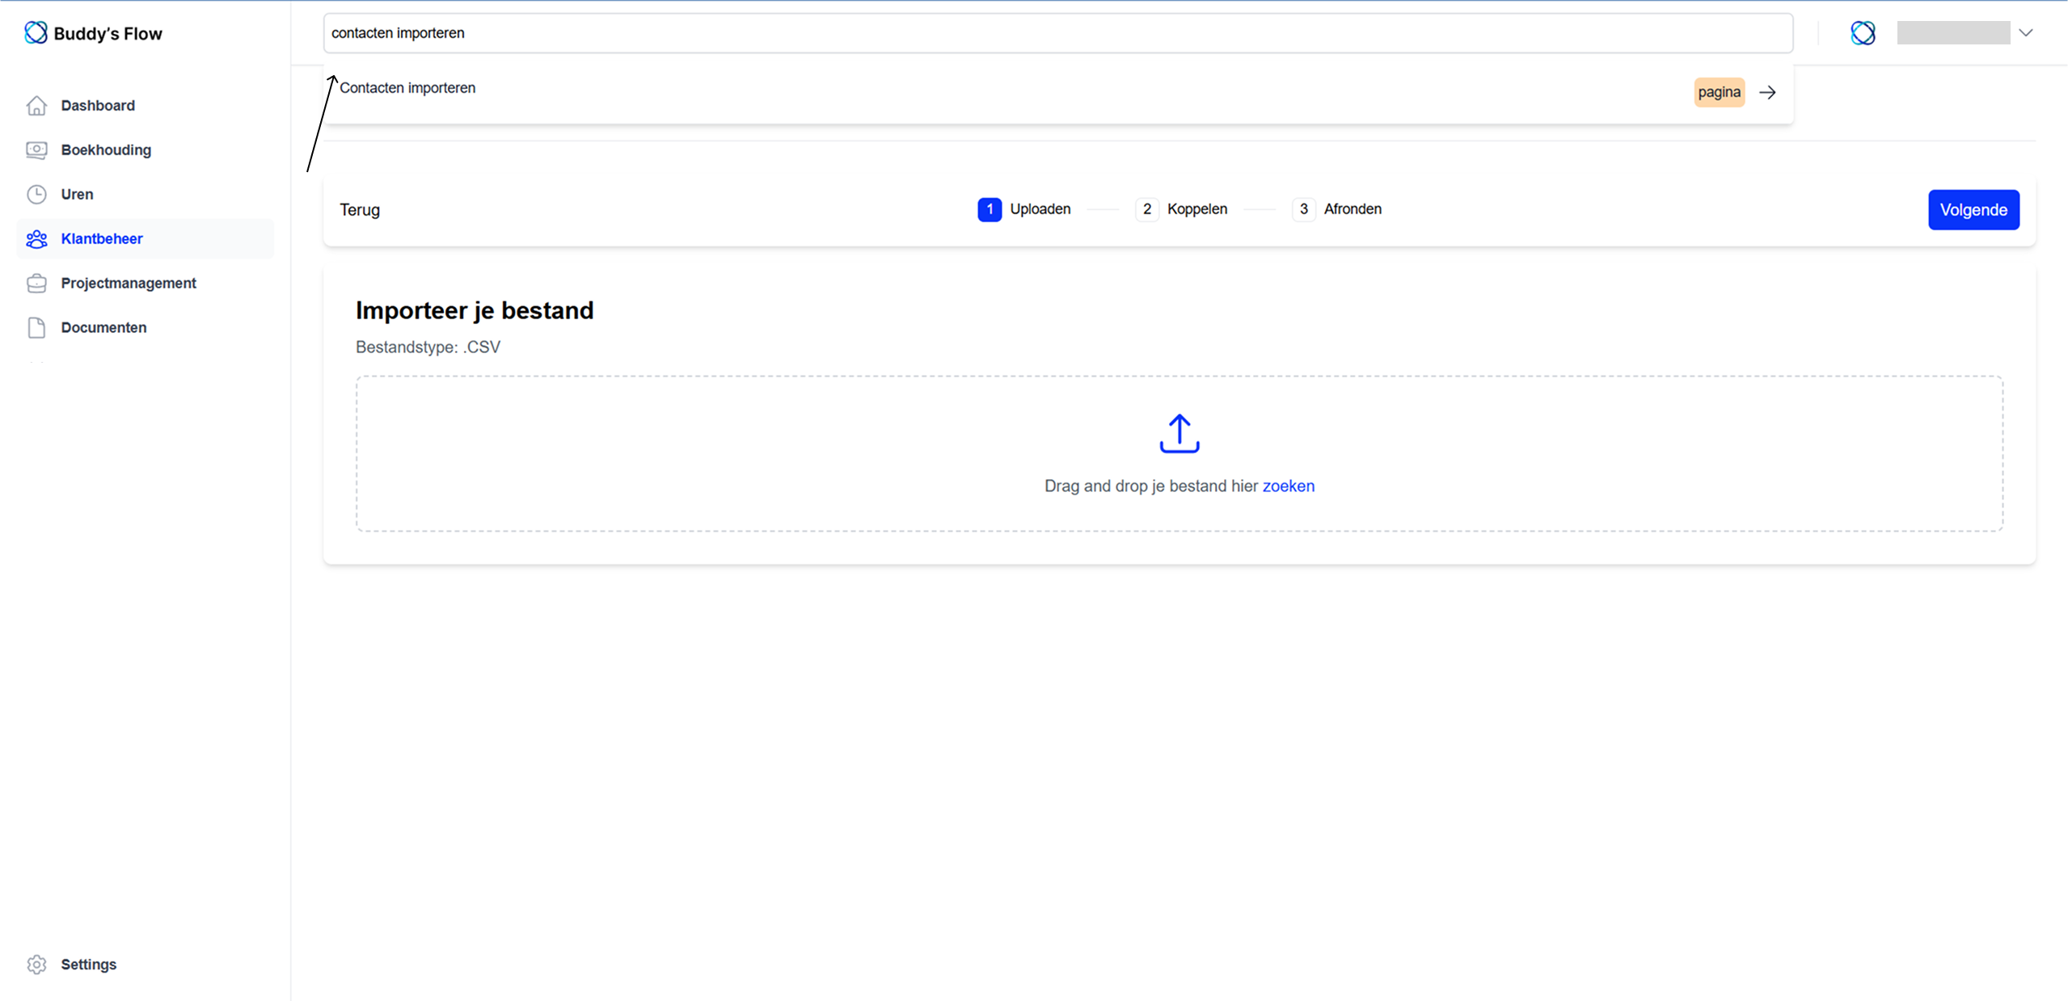The height and width of the screenshot is (1001, 2068).
Task: Focus the search field containing contacten importeren
Action: [1058, 33]
